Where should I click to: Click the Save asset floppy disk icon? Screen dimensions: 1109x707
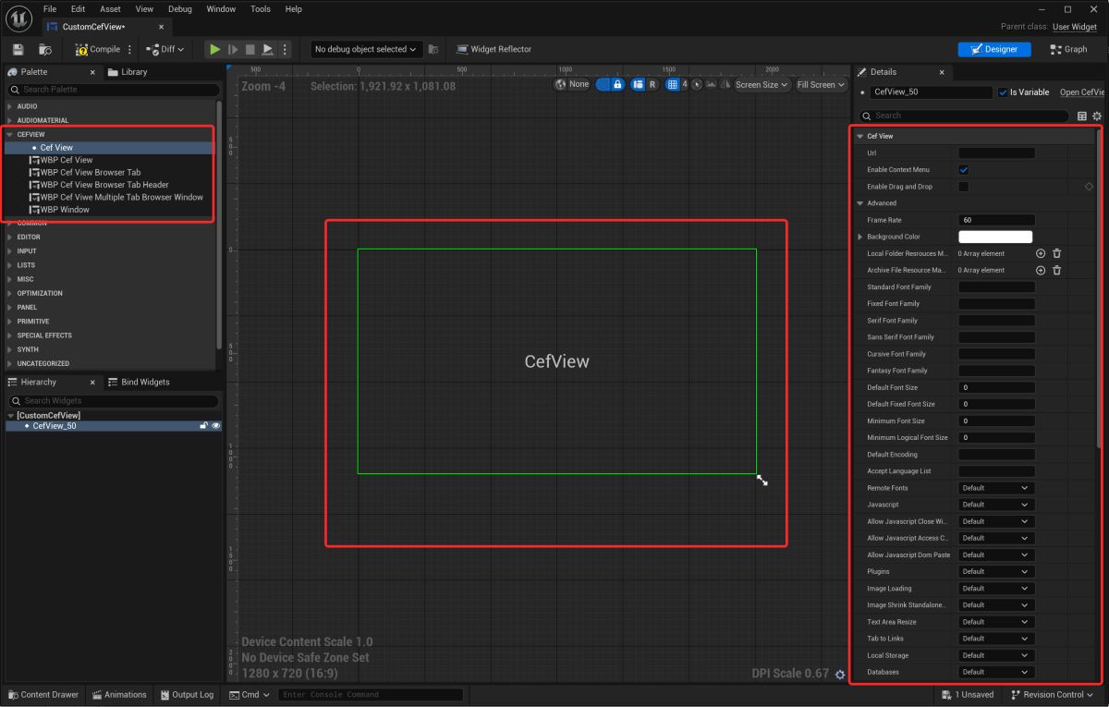point(18,49)
